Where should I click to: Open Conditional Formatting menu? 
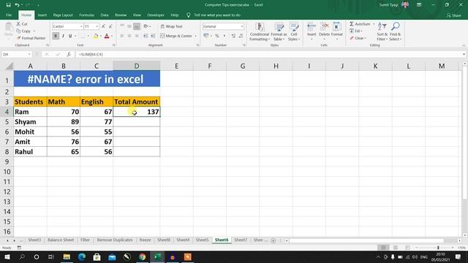260,31
